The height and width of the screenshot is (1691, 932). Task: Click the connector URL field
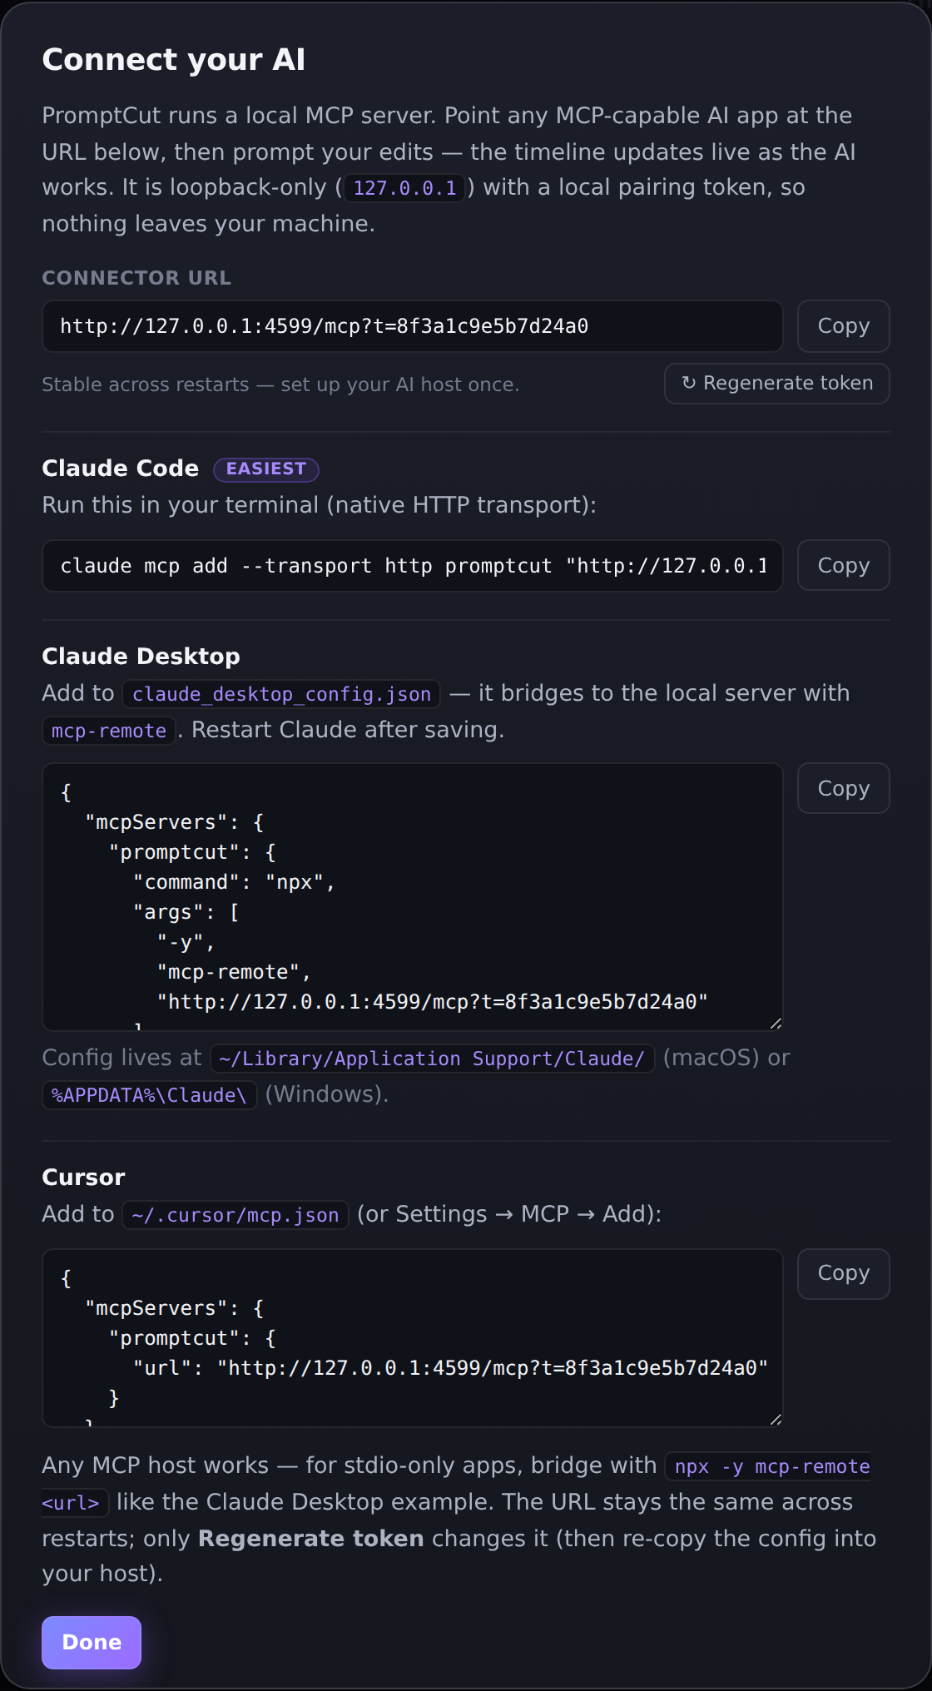tap(412, 326)
